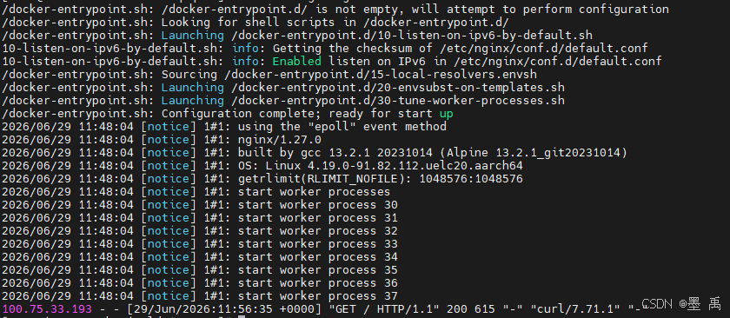
Task: Click the magenta IP address 100.75.33.193
Action: (x=47, y=308)
